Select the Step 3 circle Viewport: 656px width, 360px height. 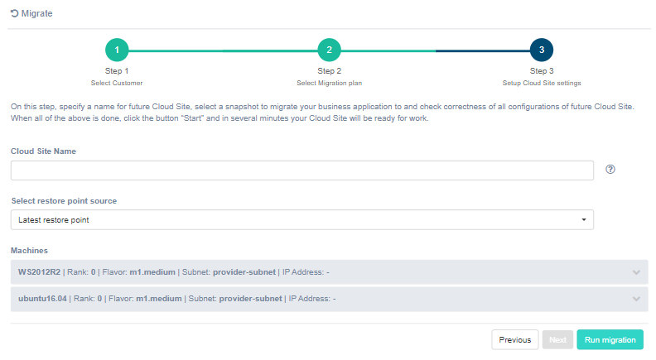click(x=541, y=50)
